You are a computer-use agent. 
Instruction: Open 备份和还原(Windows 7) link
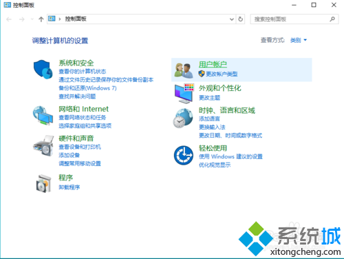87,88
